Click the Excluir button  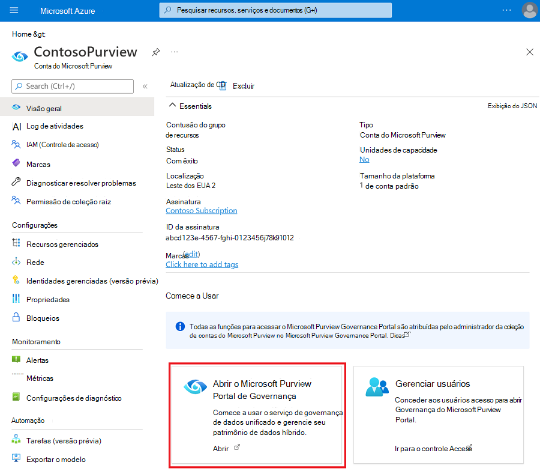pyautogui.click(x=242, y=86)
